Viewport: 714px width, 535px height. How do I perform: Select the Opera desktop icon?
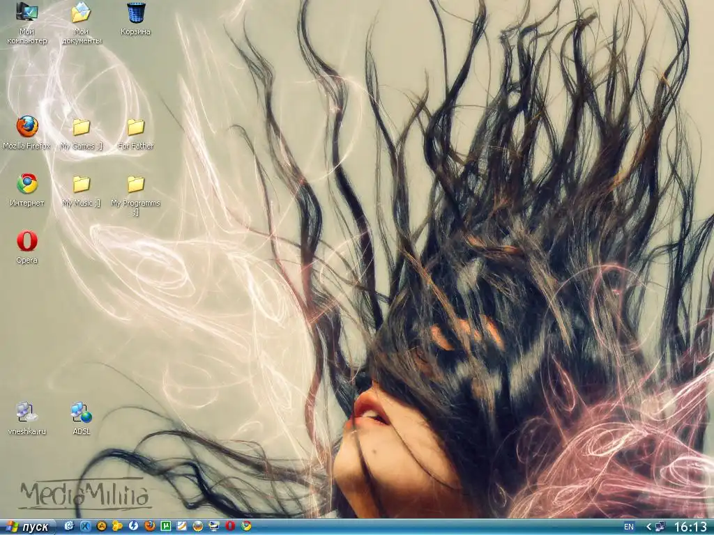point(27,242)
